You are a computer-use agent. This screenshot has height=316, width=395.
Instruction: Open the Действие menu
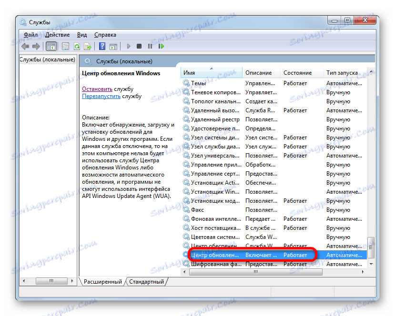click(x=58, y=35)
